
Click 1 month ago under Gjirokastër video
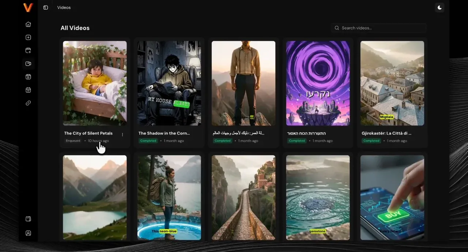point(397,141)
